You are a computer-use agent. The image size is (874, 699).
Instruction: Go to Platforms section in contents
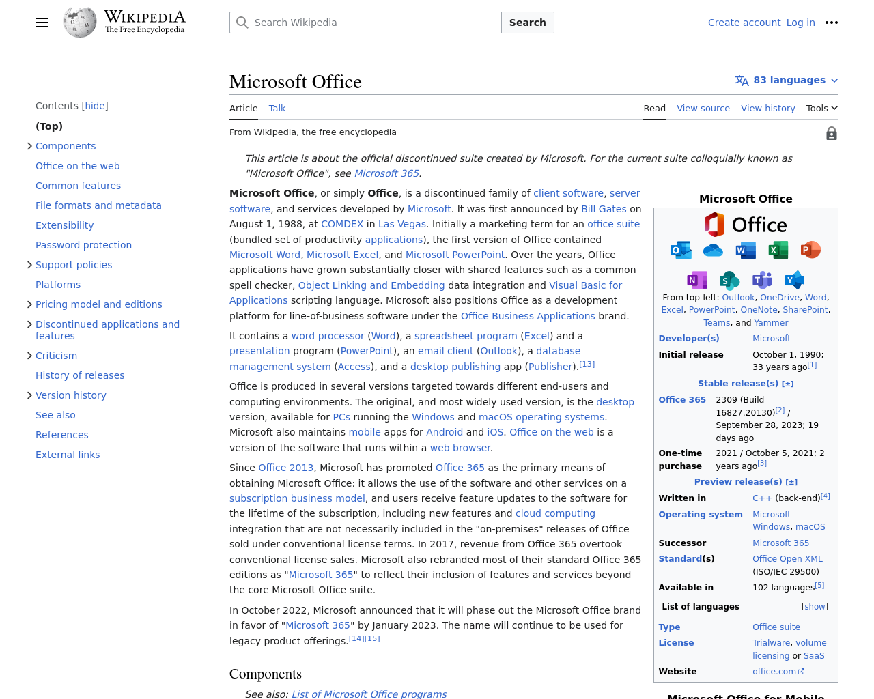pos(58,285)
